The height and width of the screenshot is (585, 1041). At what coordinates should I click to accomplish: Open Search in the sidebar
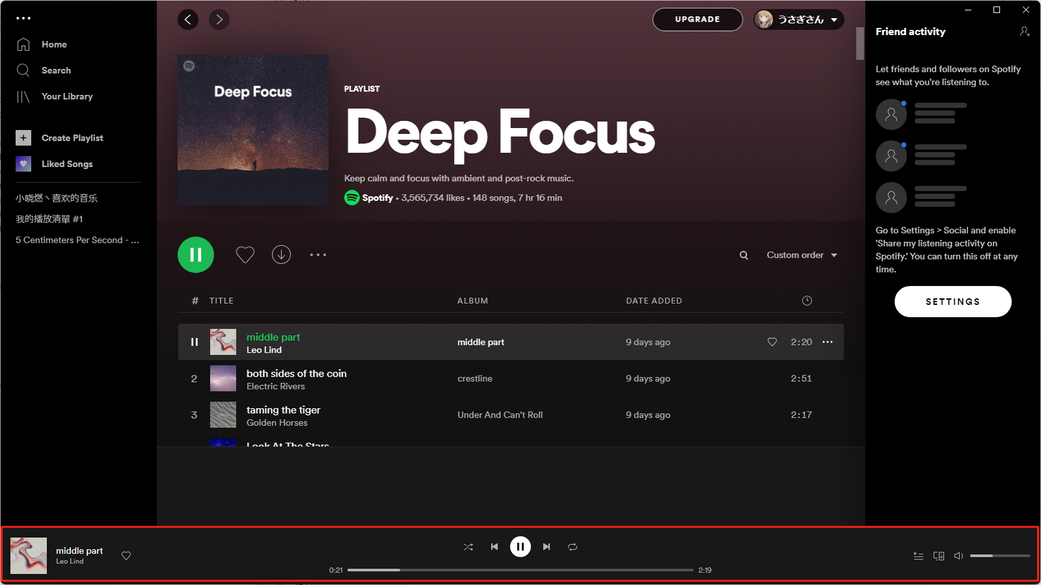pyautogui.click(x=43, y=70)
